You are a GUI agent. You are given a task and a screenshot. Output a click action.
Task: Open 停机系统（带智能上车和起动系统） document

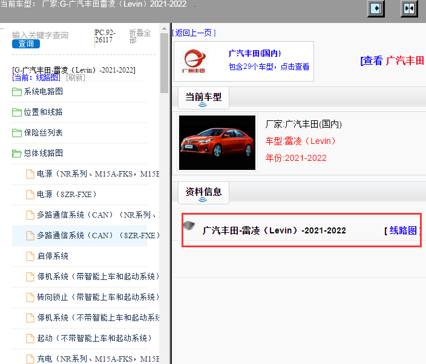[98, 276]
